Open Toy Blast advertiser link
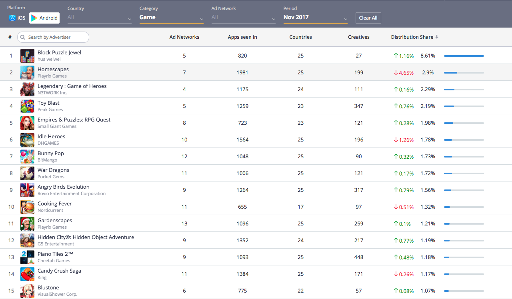This screenshot has width=512, height=299. coord(48,103)
